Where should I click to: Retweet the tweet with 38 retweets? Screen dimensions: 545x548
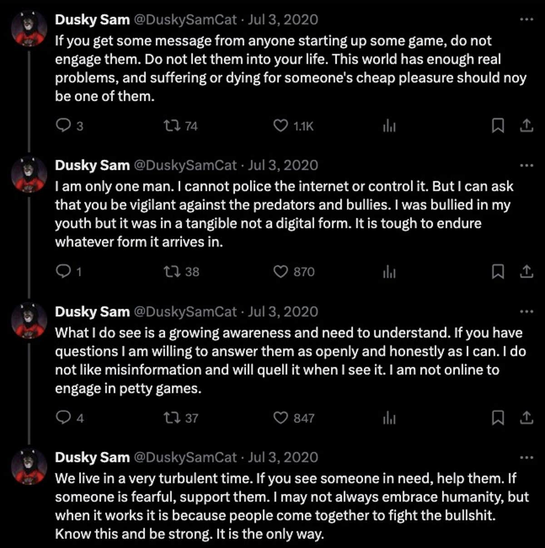tap(172, 272)
